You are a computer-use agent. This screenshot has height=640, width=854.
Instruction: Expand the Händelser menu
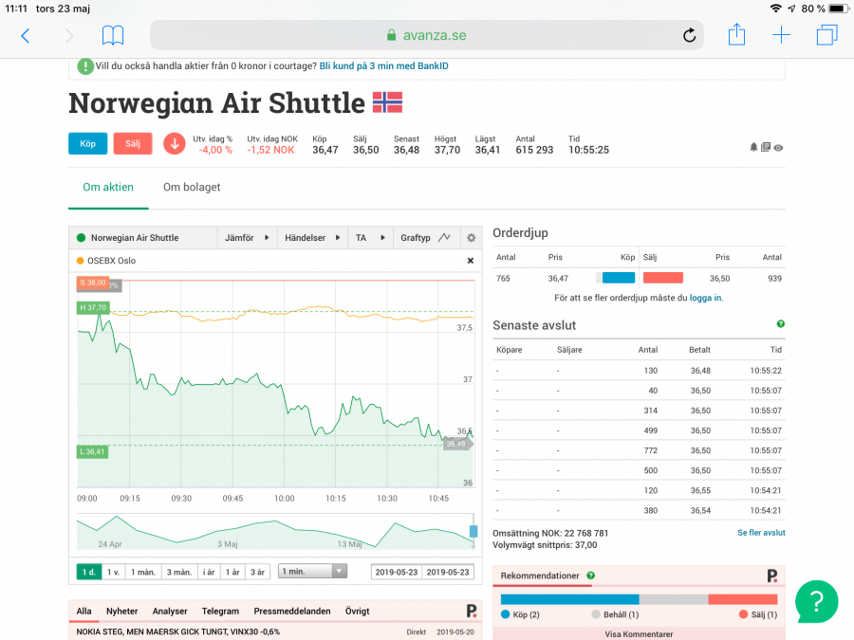pos(312,238)
